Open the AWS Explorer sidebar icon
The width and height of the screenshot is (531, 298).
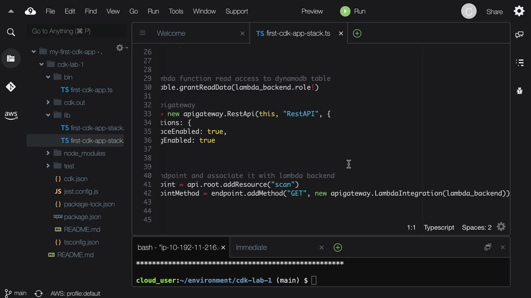(11, 115)
